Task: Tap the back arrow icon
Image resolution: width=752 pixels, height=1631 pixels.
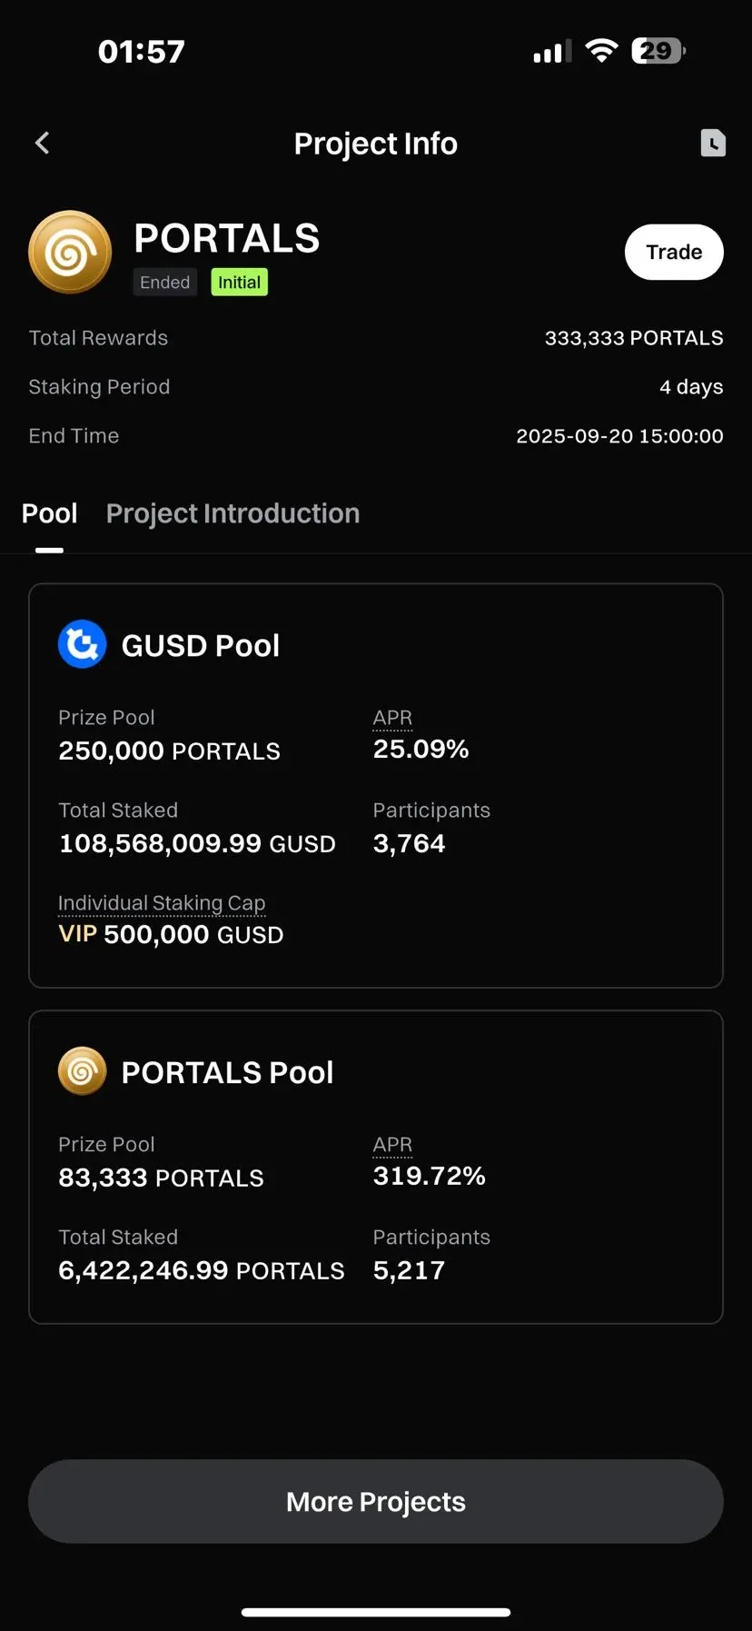Action: pyautogui.click(x=42, y=143)
